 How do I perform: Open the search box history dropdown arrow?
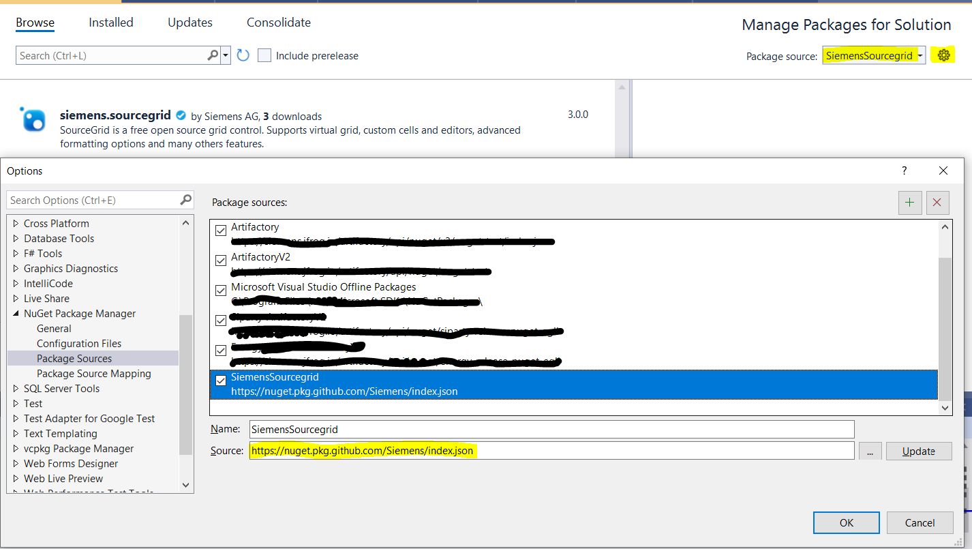point(226,55)
